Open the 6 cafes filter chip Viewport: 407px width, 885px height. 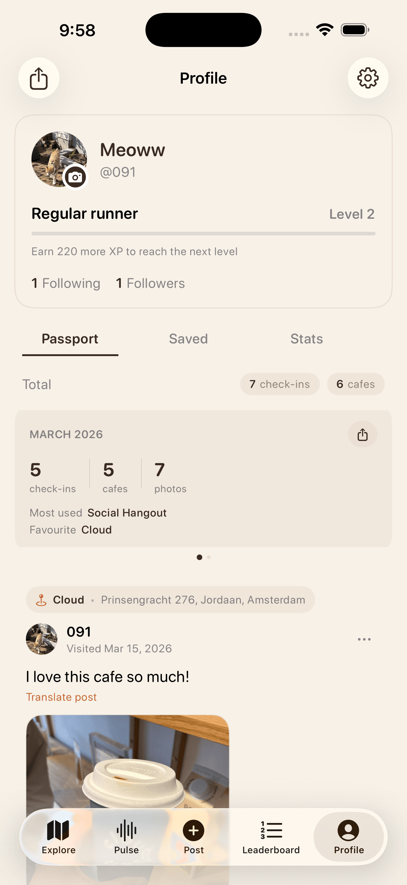tap(356, 384)
